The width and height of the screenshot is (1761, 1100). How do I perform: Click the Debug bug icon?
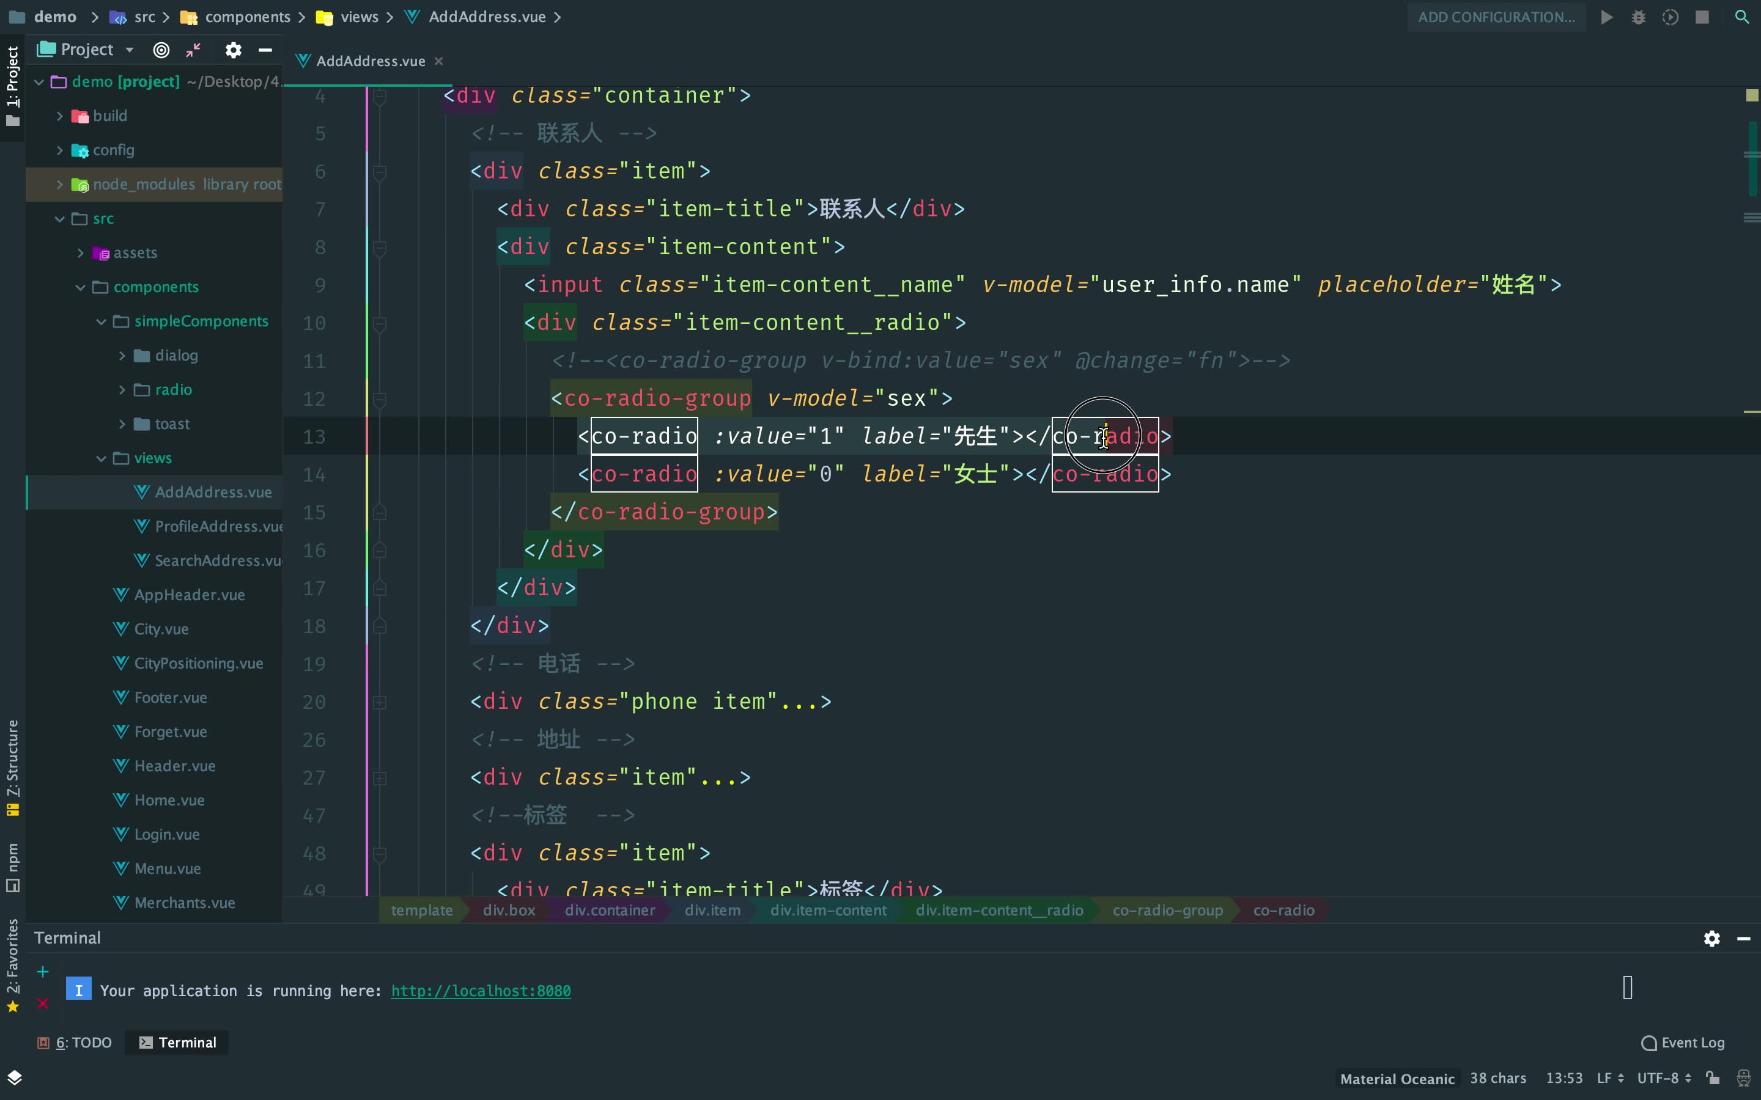click(1638, 16)
